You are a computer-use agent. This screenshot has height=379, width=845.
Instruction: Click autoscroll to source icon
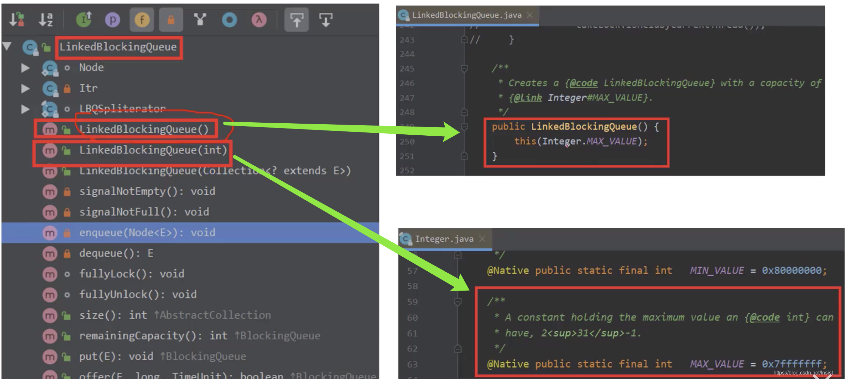click(x=297, y=20)
